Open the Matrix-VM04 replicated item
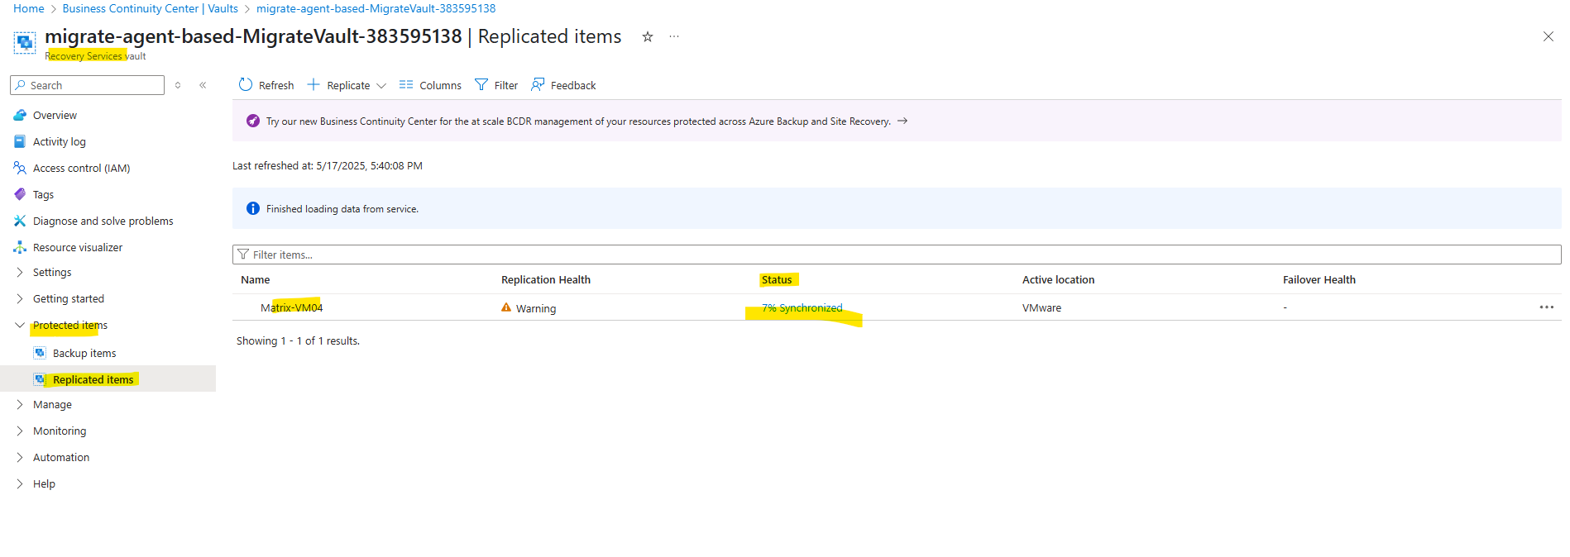1570x557 pixels. [291, 307]
